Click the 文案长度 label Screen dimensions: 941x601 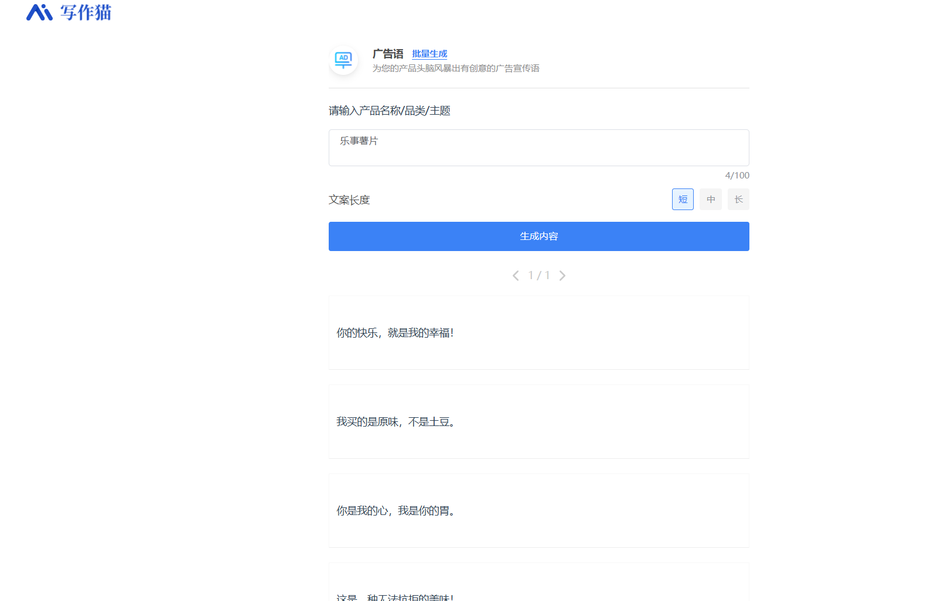click(x=349, y=200)
